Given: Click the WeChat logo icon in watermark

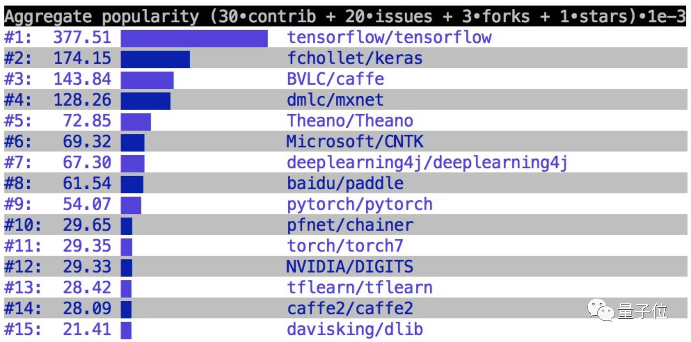Looking at the screenshot, I should point(601,310).
